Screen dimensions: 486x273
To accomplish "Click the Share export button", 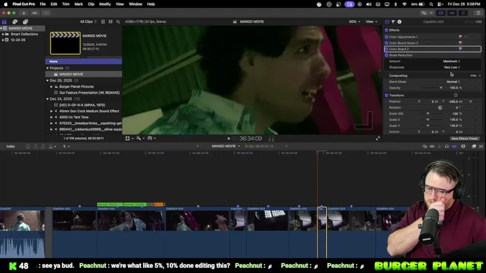I will click(478, 13).
